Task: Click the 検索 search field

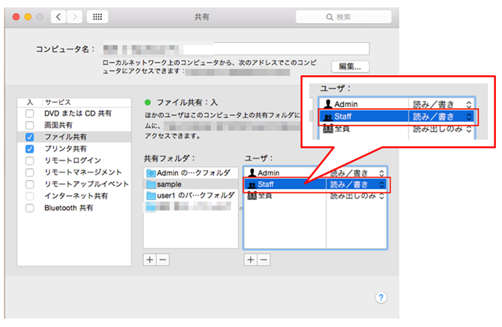Action: coord(348,16)
